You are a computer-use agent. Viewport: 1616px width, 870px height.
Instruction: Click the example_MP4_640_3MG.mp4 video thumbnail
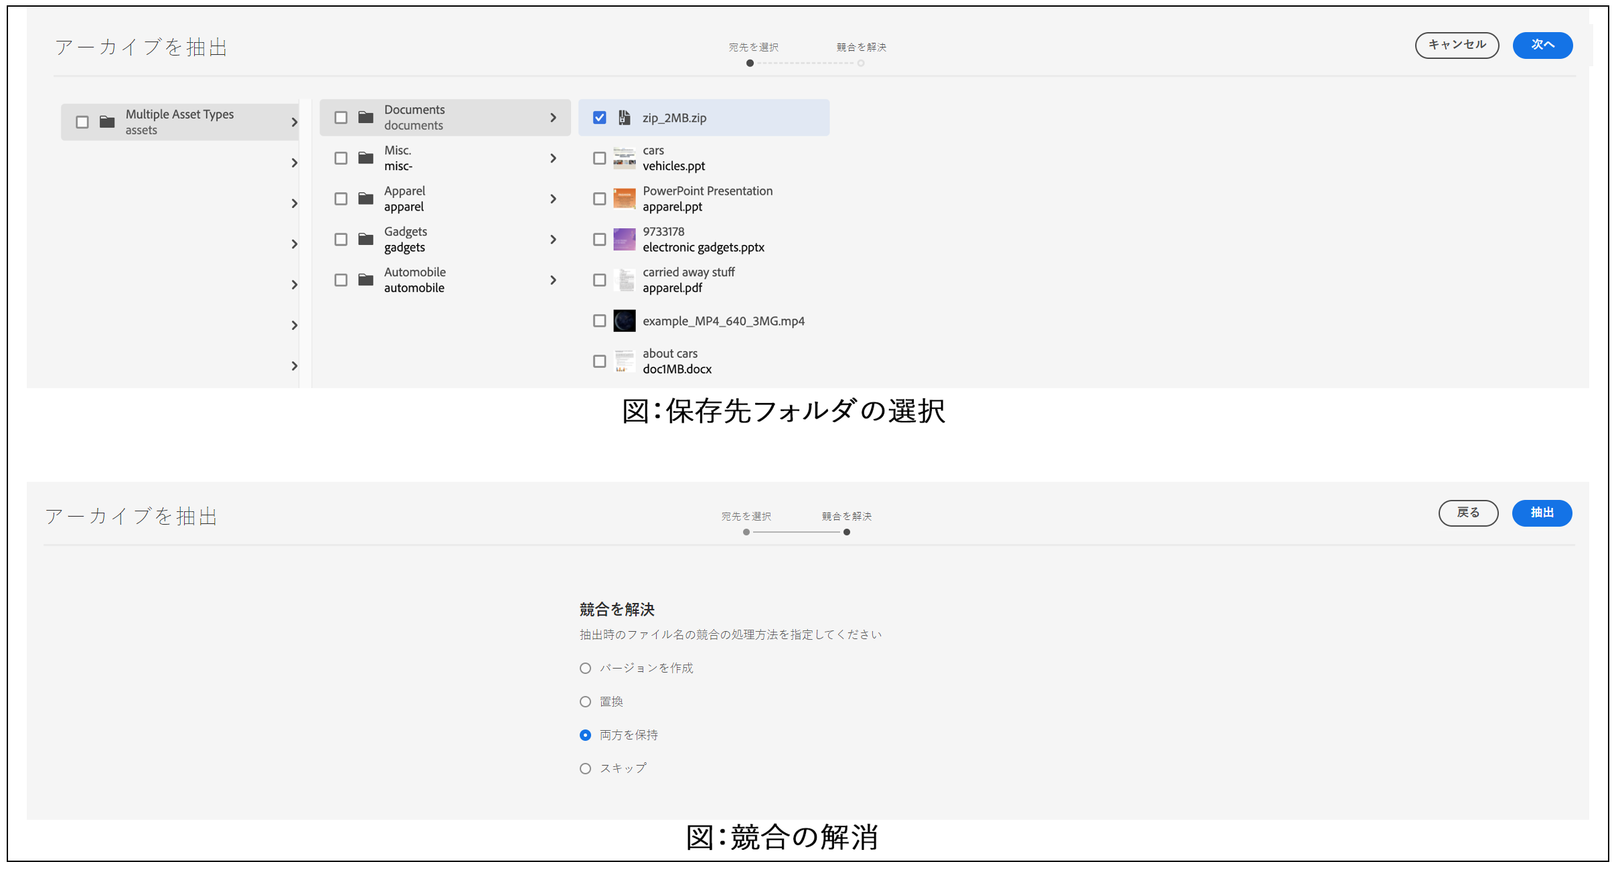[x=624, y=321]
